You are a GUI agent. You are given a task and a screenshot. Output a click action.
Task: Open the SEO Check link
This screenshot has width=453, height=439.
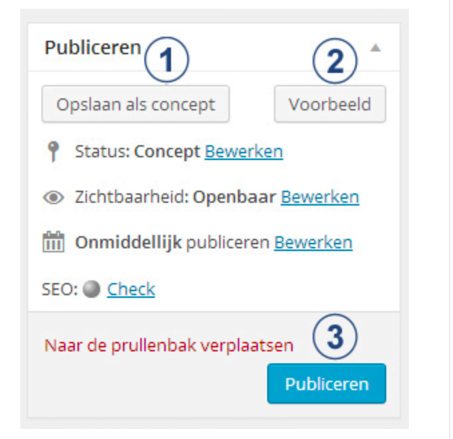pos(131,289)
